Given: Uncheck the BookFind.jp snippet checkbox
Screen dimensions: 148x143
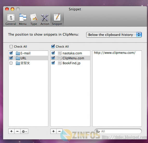Looking at the screenshot, I should (x=53, y=63).
